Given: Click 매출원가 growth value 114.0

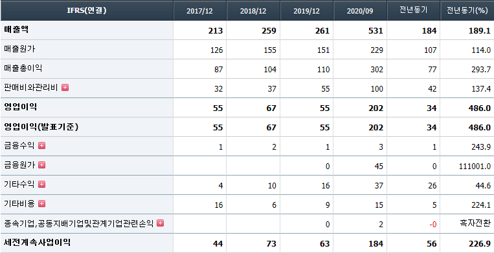Looking at the screenshot, I should [x=481, y=50].
